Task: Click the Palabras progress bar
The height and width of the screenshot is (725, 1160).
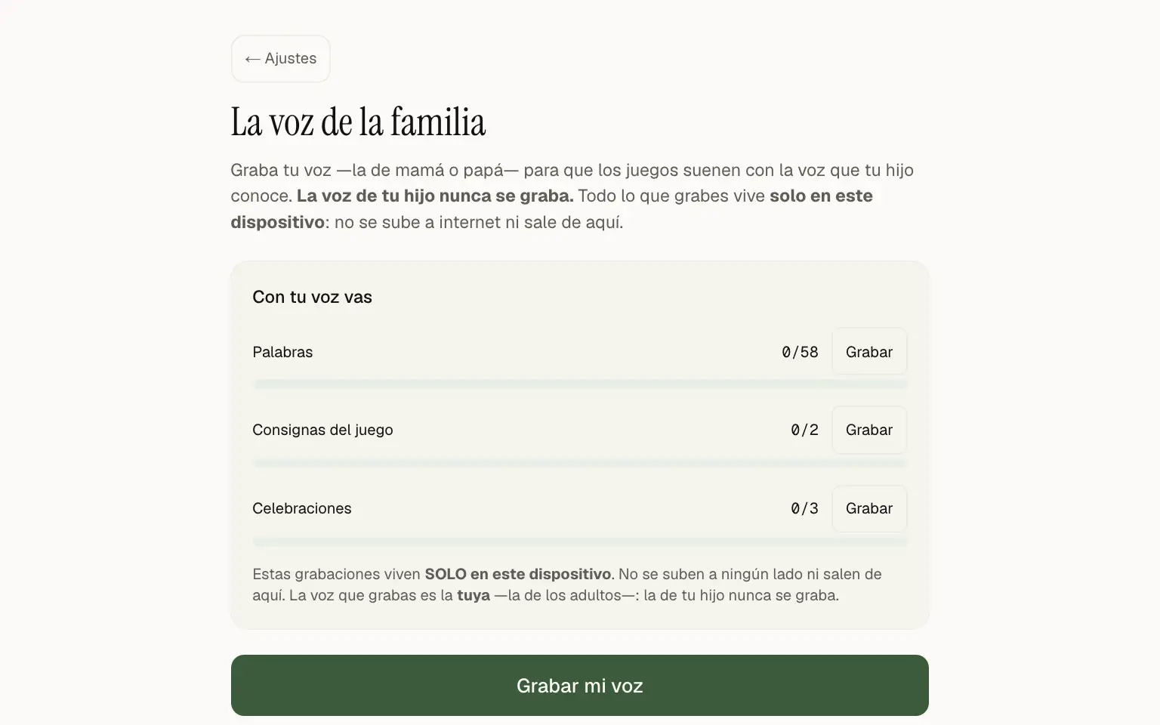Action: pyautogui.click(x=580, y=384)
